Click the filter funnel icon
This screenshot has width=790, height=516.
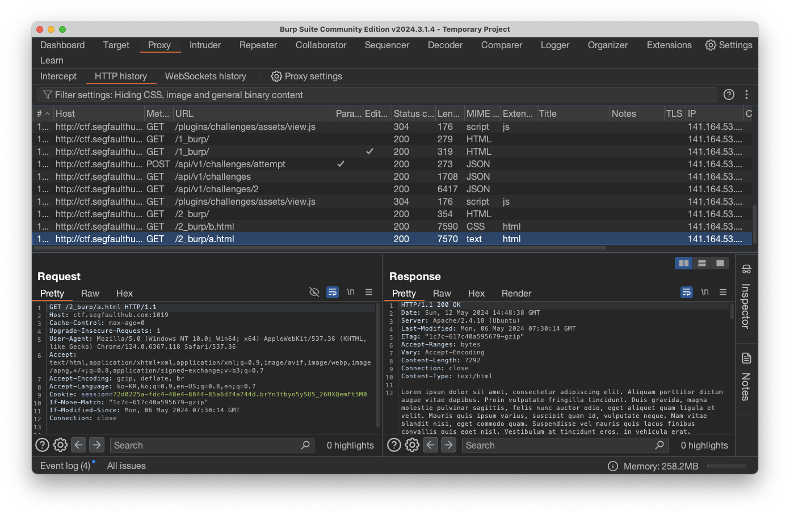point(48,95)
